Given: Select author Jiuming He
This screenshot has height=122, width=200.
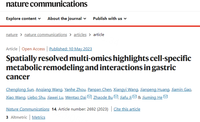Looking at the screenshot, I should tap(152, 97).
